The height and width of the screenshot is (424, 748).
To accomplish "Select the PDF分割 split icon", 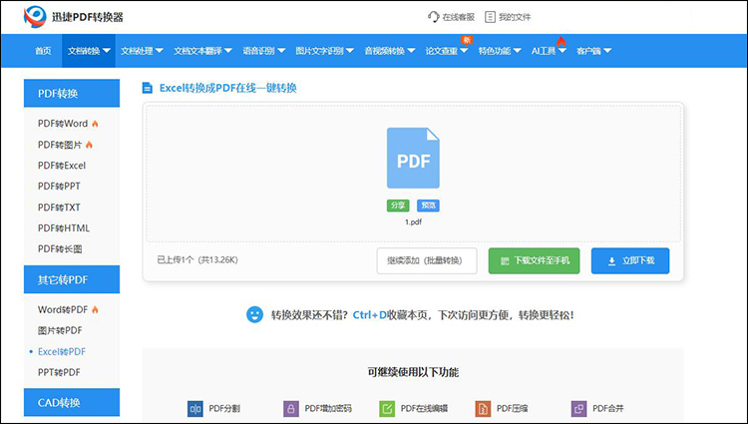I will click(x=195, y=408).
